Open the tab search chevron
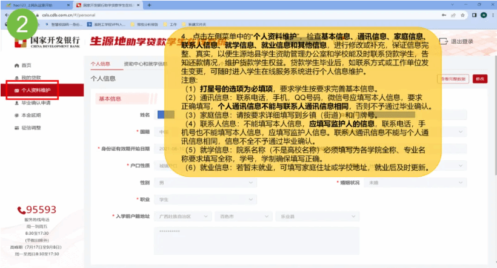The image size is (497, 268). [x=452, y=4]
